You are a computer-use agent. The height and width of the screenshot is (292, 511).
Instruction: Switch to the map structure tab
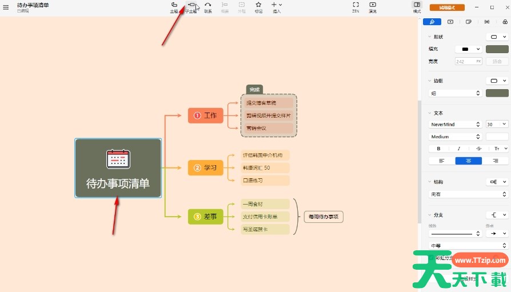click(487, 22)
